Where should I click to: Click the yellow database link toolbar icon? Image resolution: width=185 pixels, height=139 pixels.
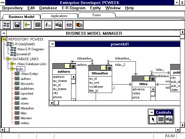pos(27,25)
